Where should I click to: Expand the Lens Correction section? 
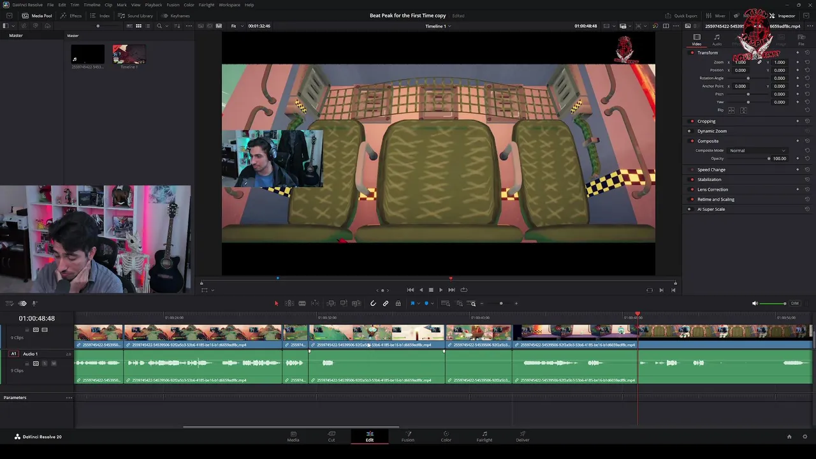click(x=713, y=189)
